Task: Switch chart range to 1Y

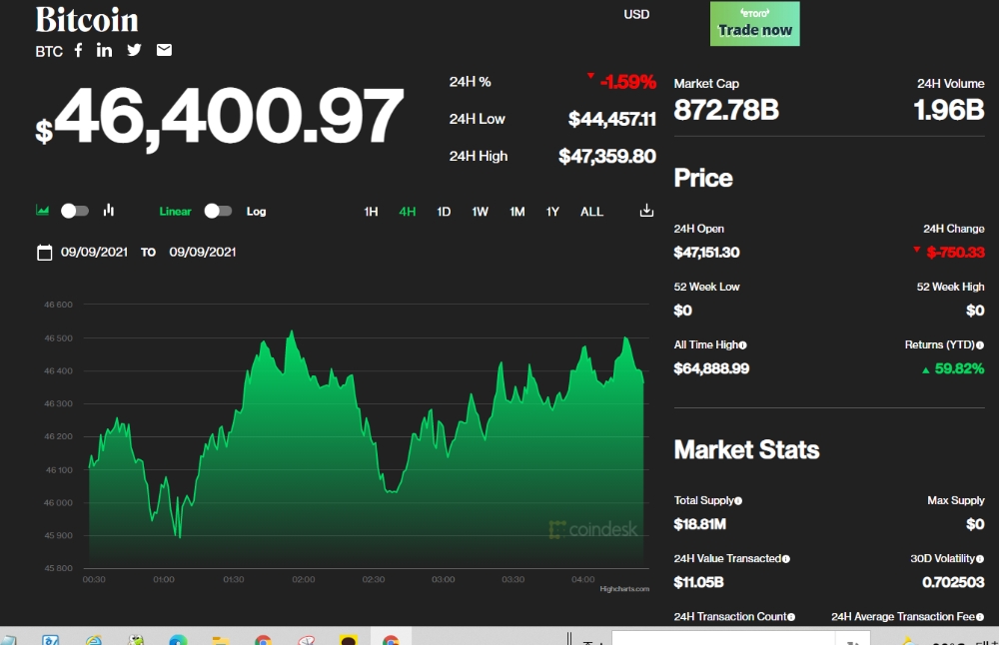Action: pos(552,212)
